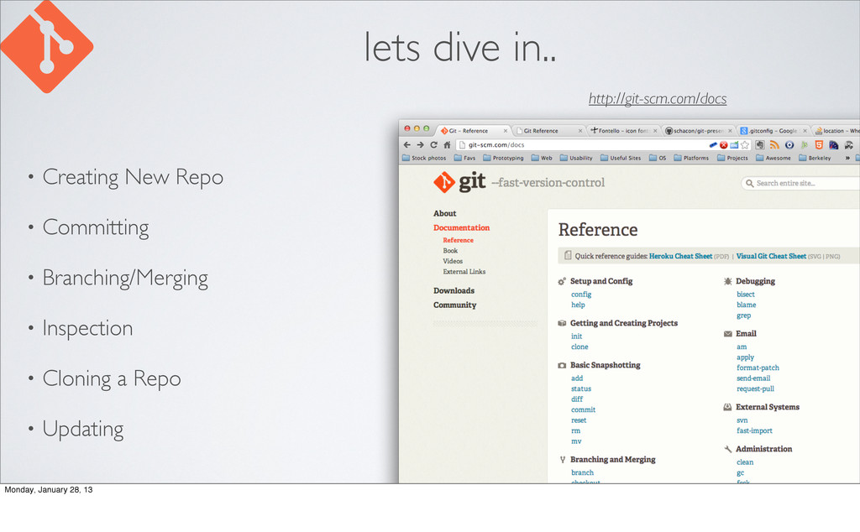Viewport: 860px width, 532px height.
Task: Open the help command reference
Action: point(578,305)
